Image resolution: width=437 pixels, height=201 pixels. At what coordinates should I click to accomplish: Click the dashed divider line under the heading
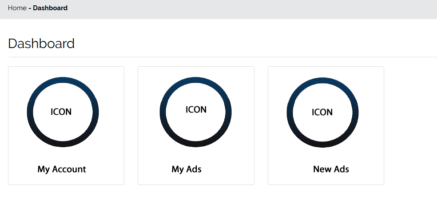(222, 57)
